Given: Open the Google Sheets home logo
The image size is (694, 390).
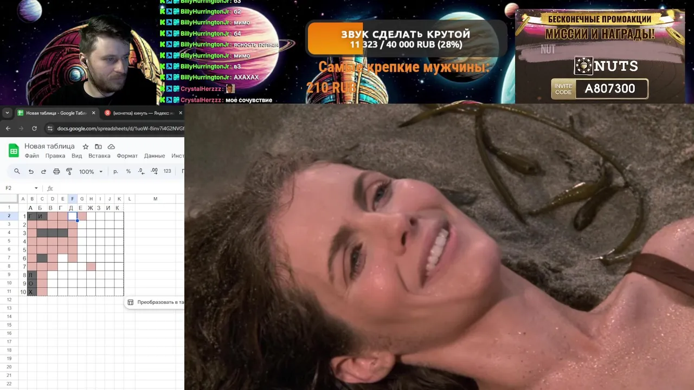Looking at the screenshot, I should 14,151.
